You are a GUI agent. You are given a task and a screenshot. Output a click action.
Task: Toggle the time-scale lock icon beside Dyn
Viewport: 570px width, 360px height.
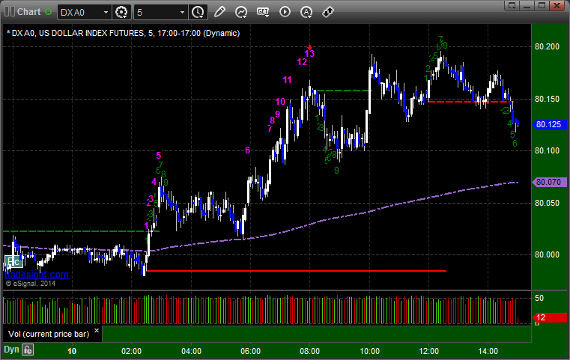pos(28,350)
